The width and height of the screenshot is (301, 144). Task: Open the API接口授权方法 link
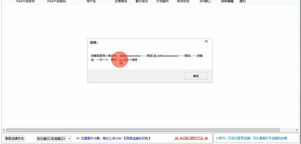click(x=191, y=138)
